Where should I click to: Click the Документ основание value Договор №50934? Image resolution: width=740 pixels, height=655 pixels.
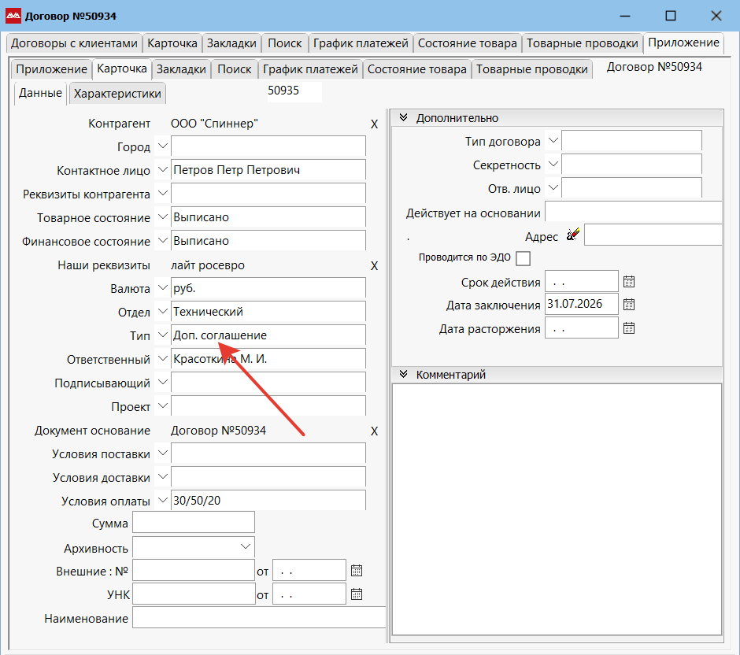pos(218,431)
